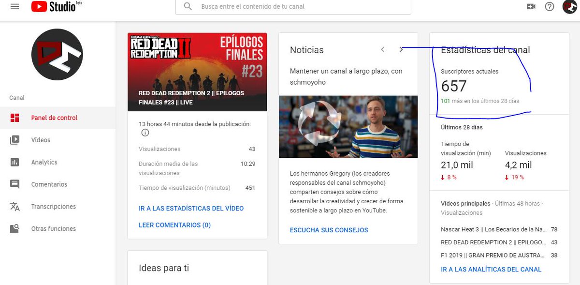Click the Visualizaciones 43 stat row
The image size is (580, 285).
click(197, 149)
